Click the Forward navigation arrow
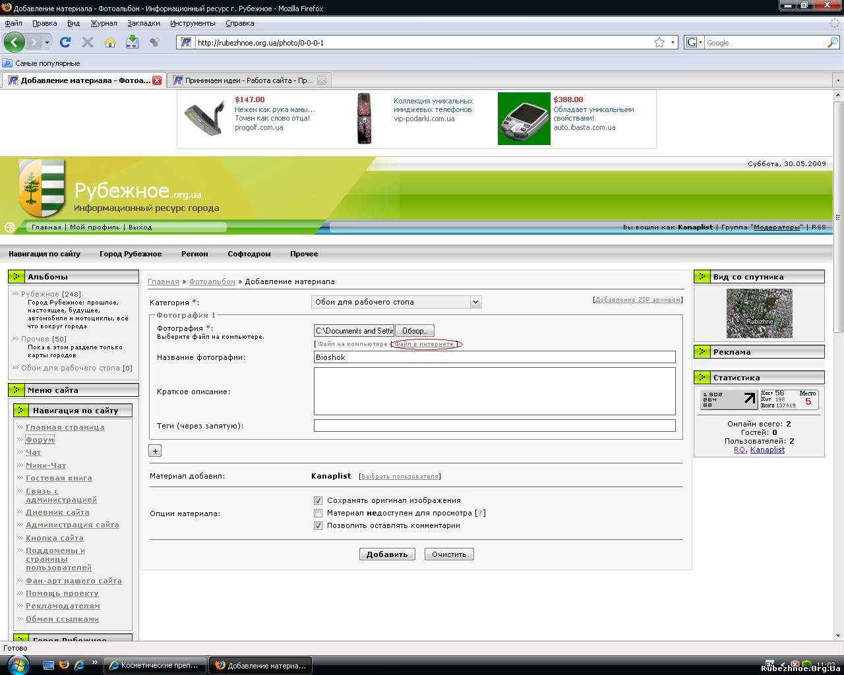This screenshot has width=844, height=675. (x=34, y=42)
